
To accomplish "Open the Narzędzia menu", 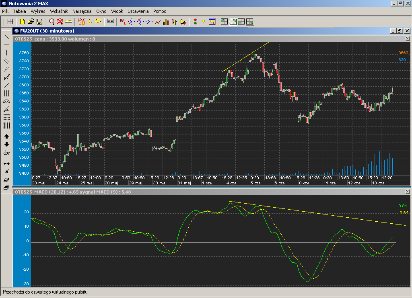I will [82, 11].
